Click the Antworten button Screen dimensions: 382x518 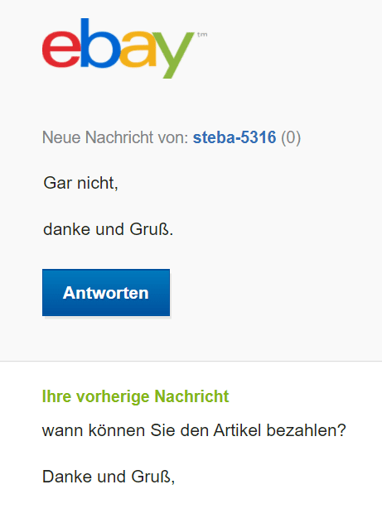pos(106,293)
